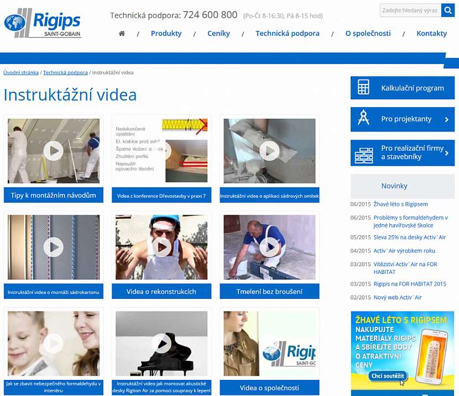Click the Tmelení bez broušení caption
This screenshot has width=459, height=396.
pyautogui.click(x=270, y=292)
